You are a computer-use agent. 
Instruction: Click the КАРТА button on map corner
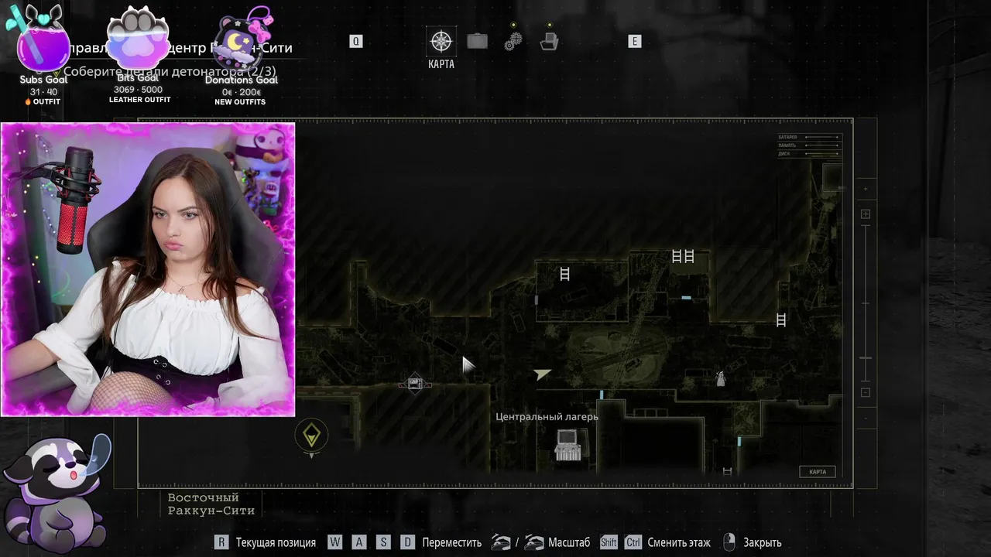818,472
